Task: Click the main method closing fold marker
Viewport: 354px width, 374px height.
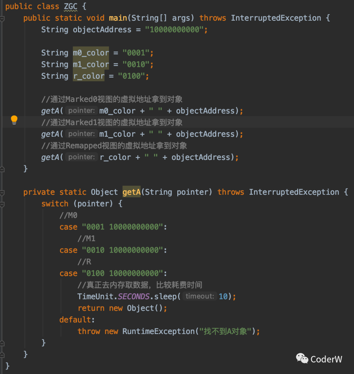Action: coord(2,169)
